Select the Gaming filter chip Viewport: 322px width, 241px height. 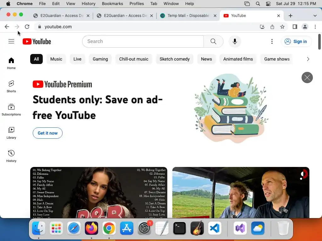click(x=100, y=59)
